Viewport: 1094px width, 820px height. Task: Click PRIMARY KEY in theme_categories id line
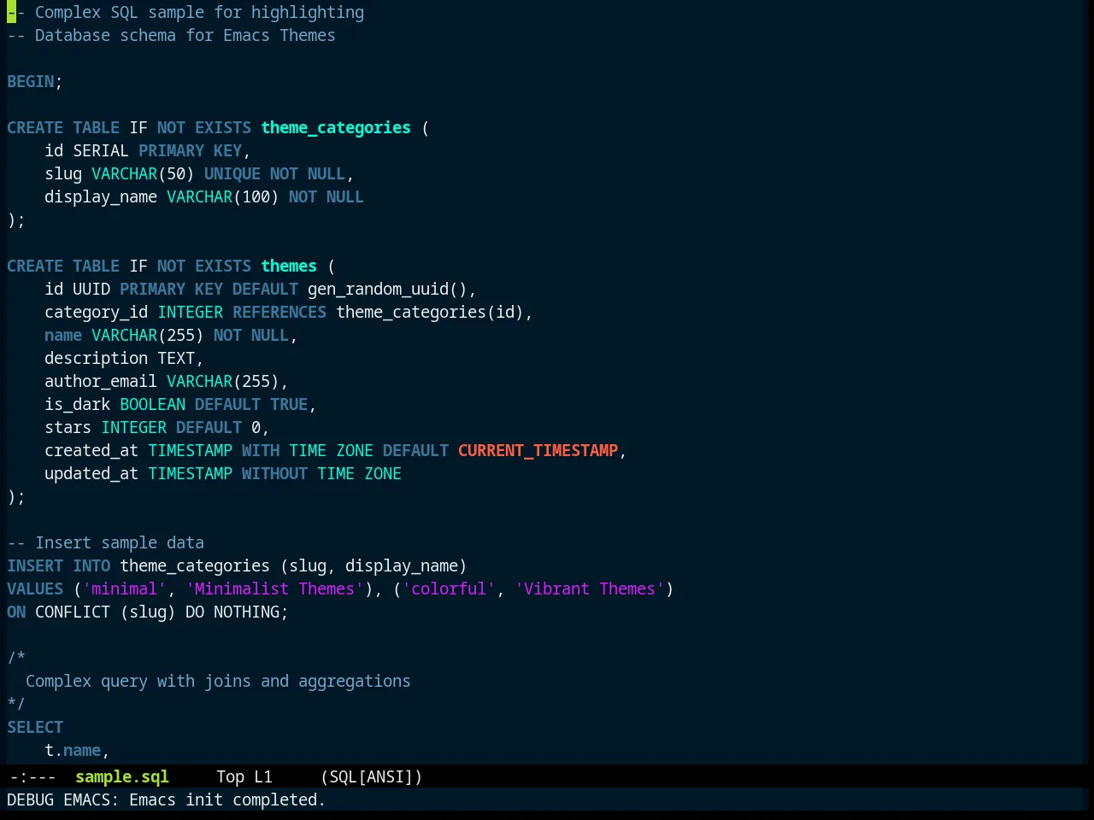[190, 150]
